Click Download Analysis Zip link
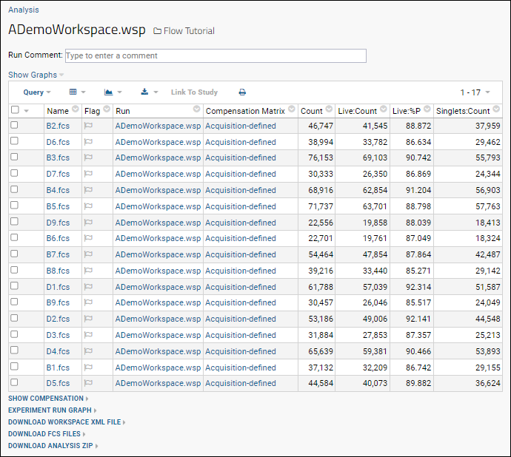The height and width of the screenshot is (457, 511). click(x=50, y=446)
